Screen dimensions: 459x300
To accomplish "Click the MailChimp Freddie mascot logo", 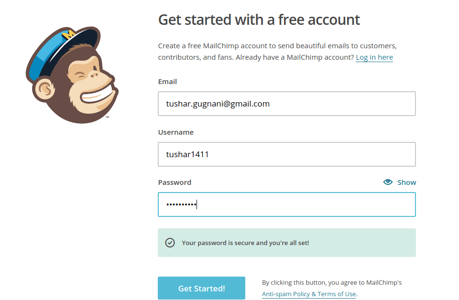I will coord(72,74).
